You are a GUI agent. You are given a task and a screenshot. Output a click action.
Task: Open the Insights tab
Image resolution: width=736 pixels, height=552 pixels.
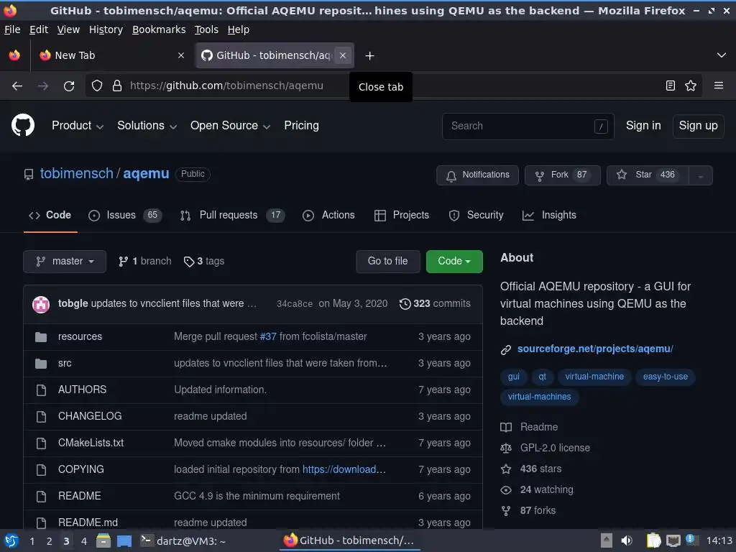[x=549, y=215]
